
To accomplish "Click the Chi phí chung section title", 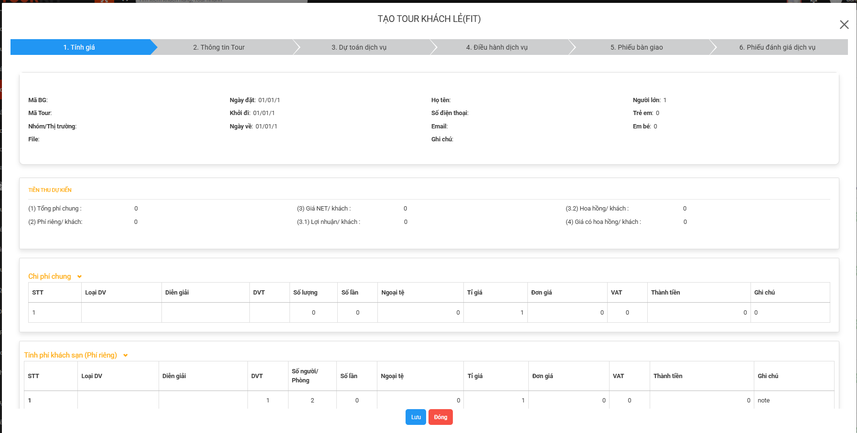I will (x=50, y=276).
